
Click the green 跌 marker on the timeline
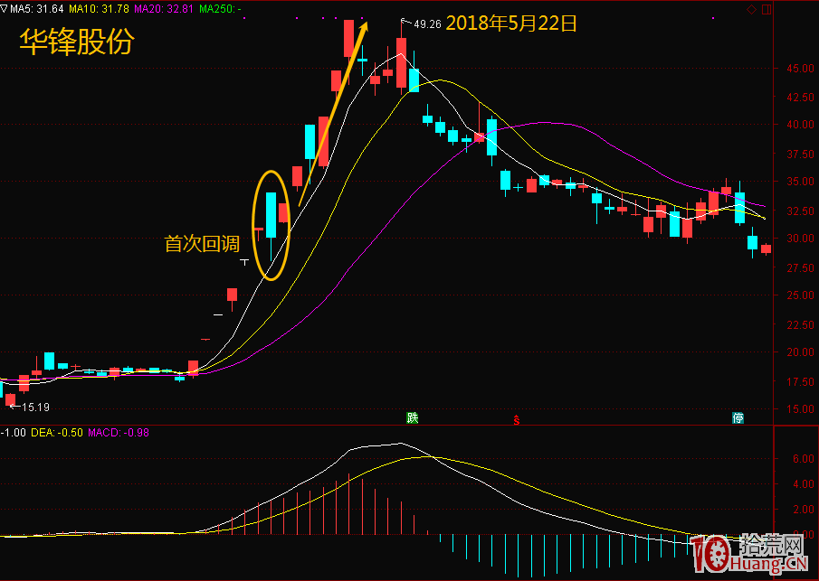point(413,417)
